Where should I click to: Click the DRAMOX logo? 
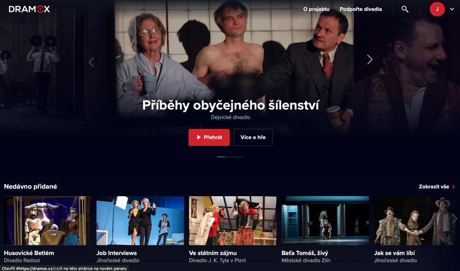(29, 9)
